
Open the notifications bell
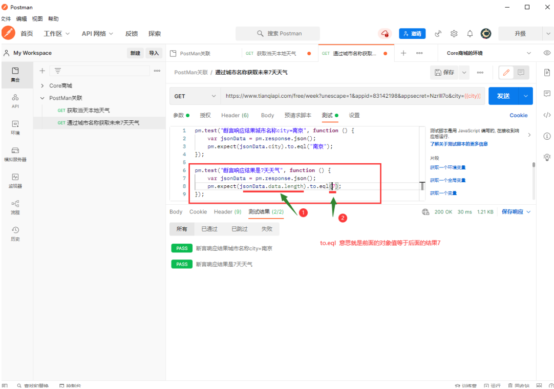tap(470, 34)
